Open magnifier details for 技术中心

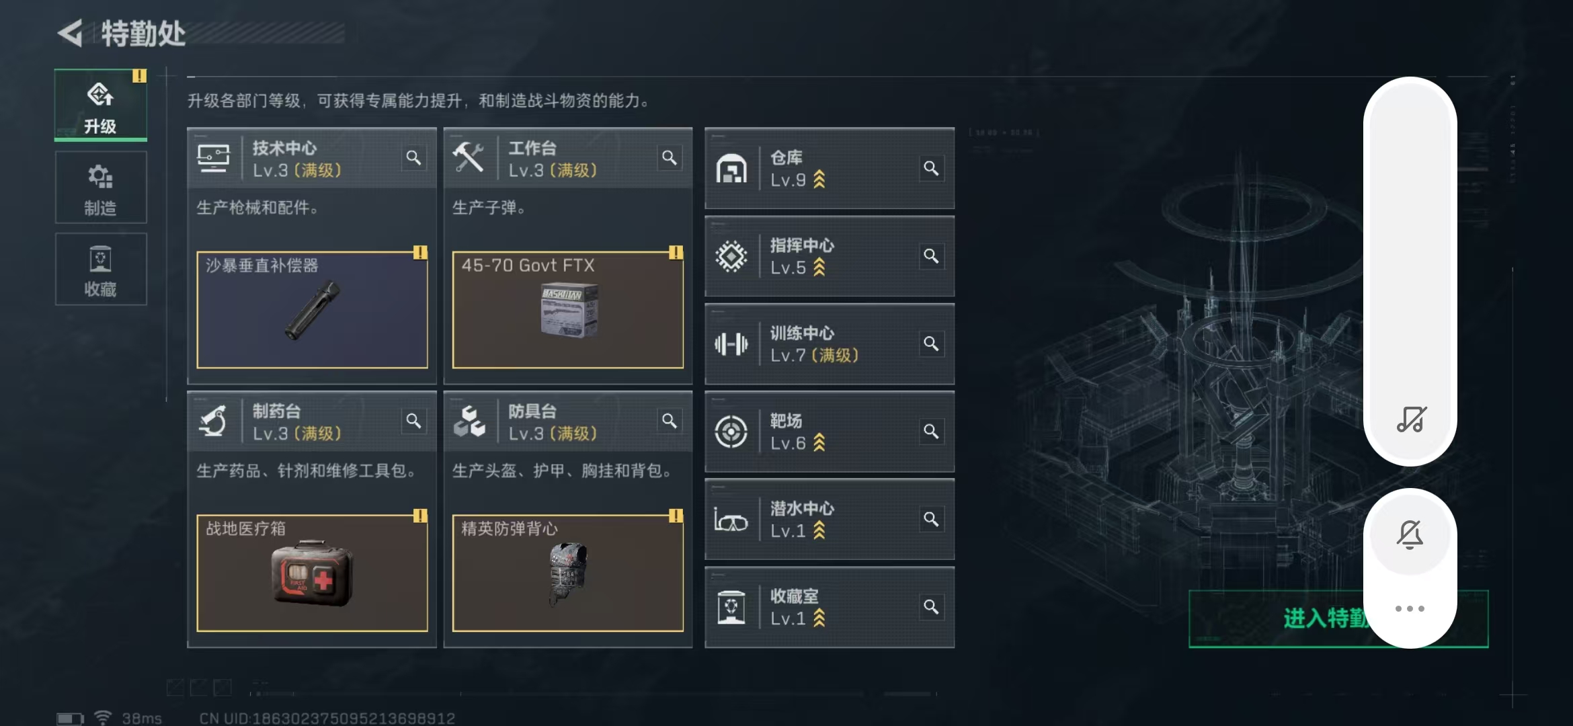tap(413, 158)
